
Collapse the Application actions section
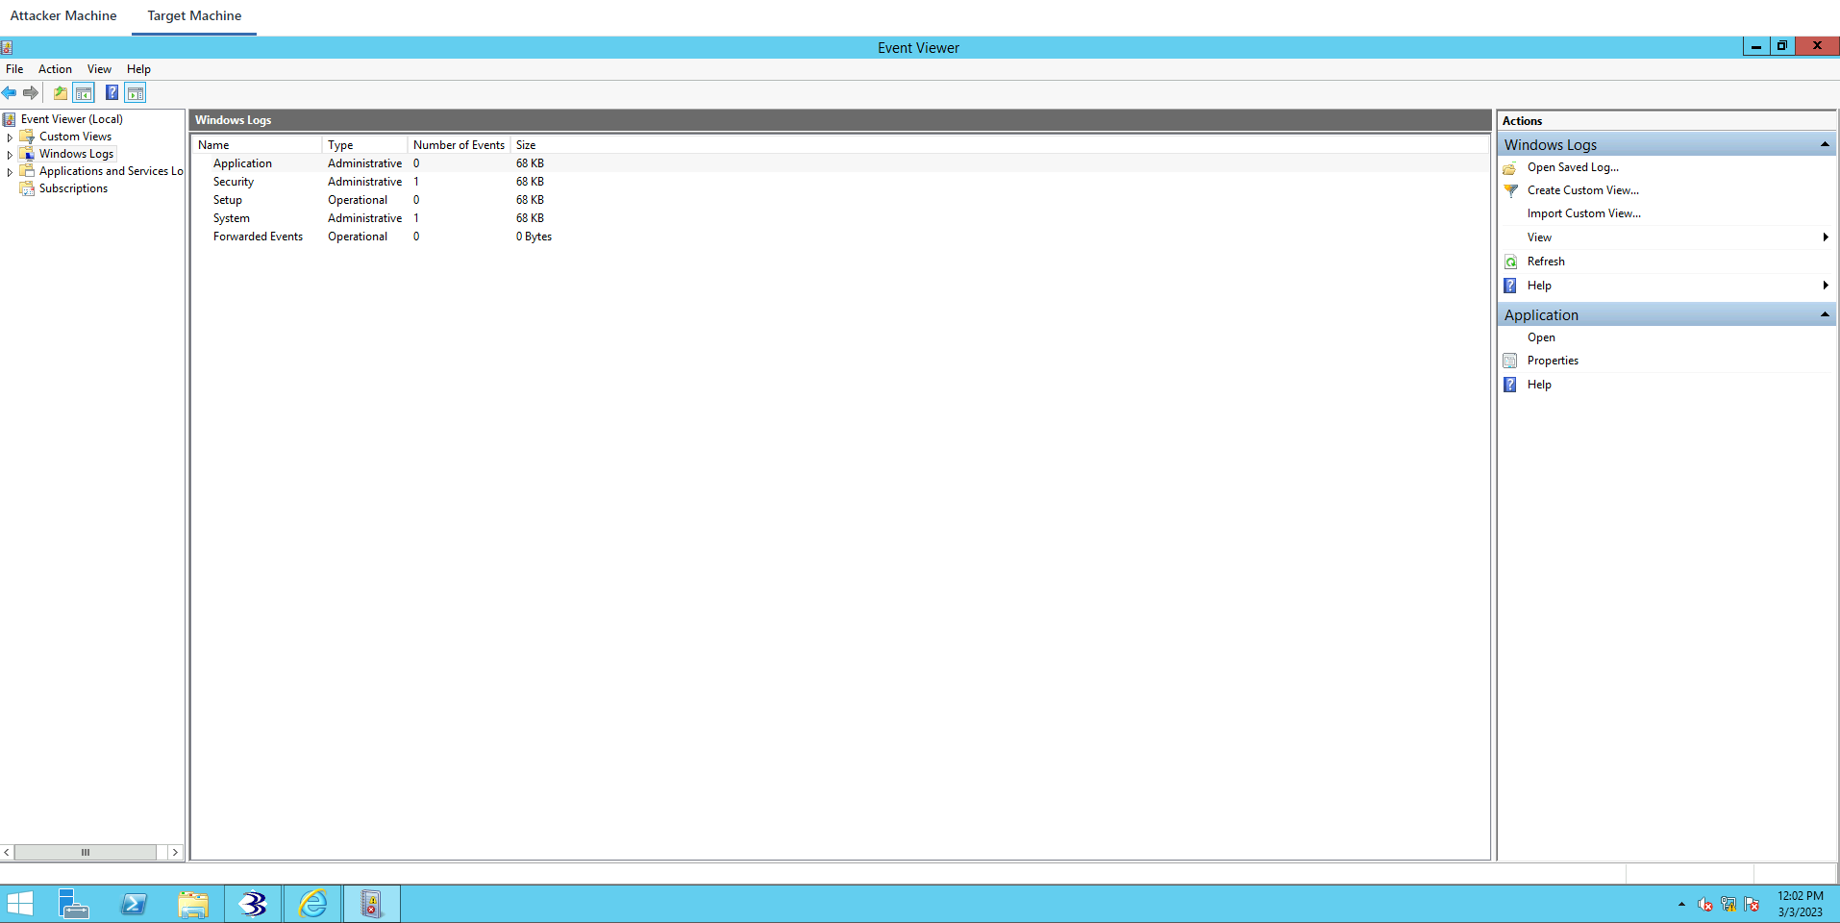[x=1825, y=314]
